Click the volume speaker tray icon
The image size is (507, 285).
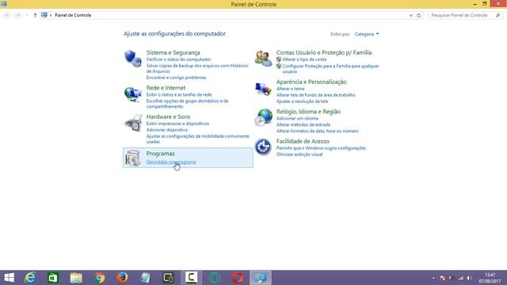469,278
